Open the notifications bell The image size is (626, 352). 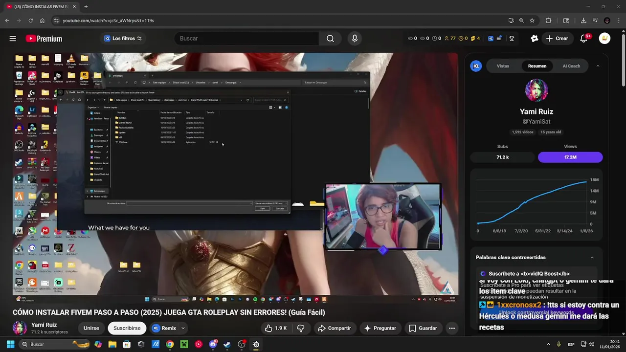[x=584, y=39]
